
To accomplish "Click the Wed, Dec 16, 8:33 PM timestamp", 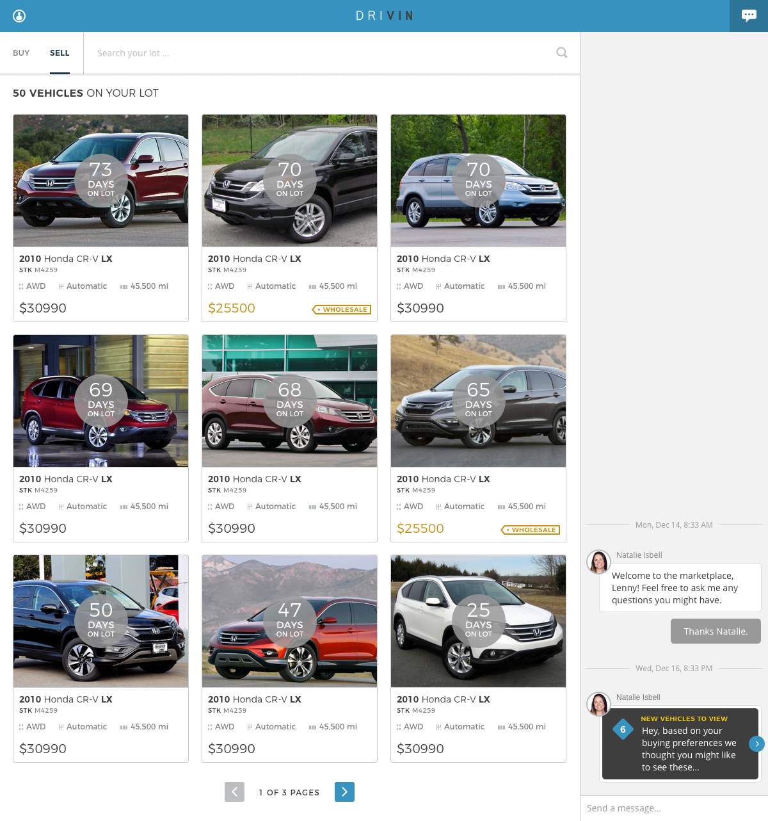I will [674, 669].
